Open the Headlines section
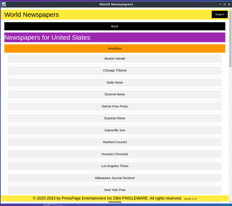The image size is (232, 206). [115, 48]
